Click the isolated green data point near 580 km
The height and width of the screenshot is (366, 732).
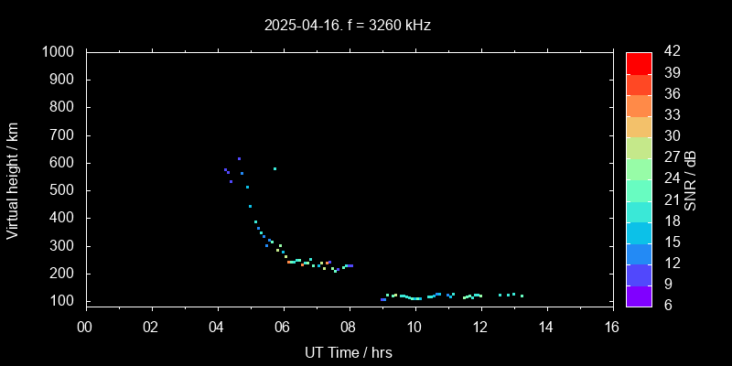point(274,168)
